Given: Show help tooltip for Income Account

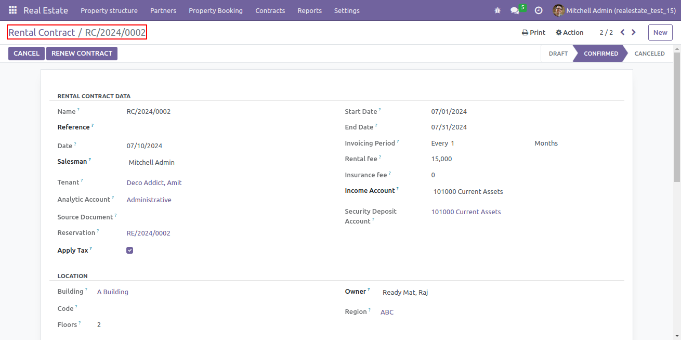Looking at the screenshot, I should (398, 189).
